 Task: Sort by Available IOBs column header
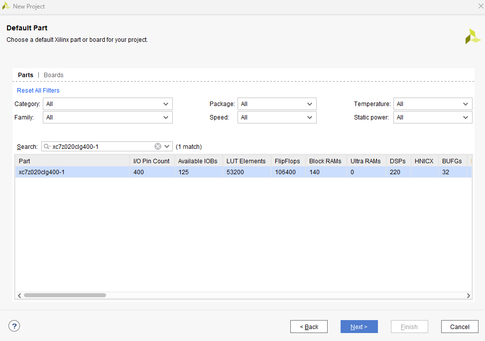coord(198,161)
